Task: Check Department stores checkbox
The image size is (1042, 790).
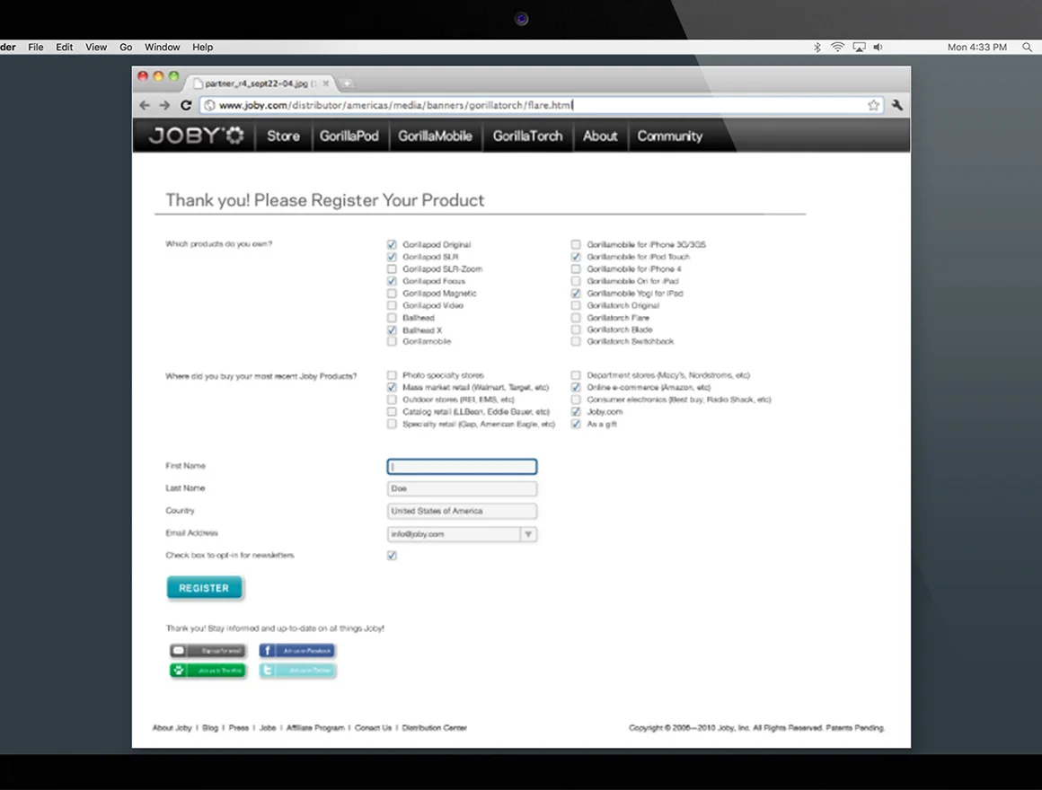Action: [x=576, y=375]
